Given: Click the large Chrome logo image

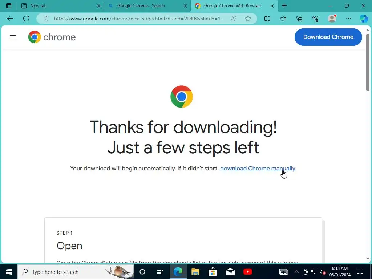Looking at the screenshot, I should click(x=182, y=97).
